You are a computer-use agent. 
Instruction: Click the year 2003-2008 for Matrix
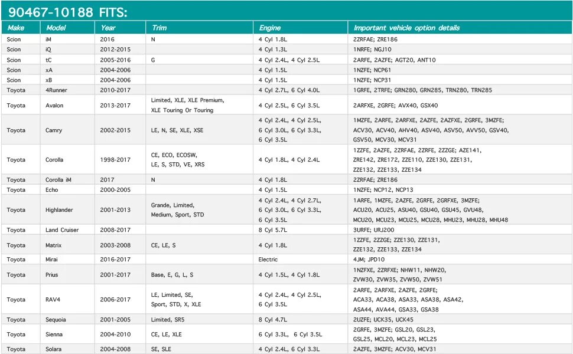pos(115,245)
